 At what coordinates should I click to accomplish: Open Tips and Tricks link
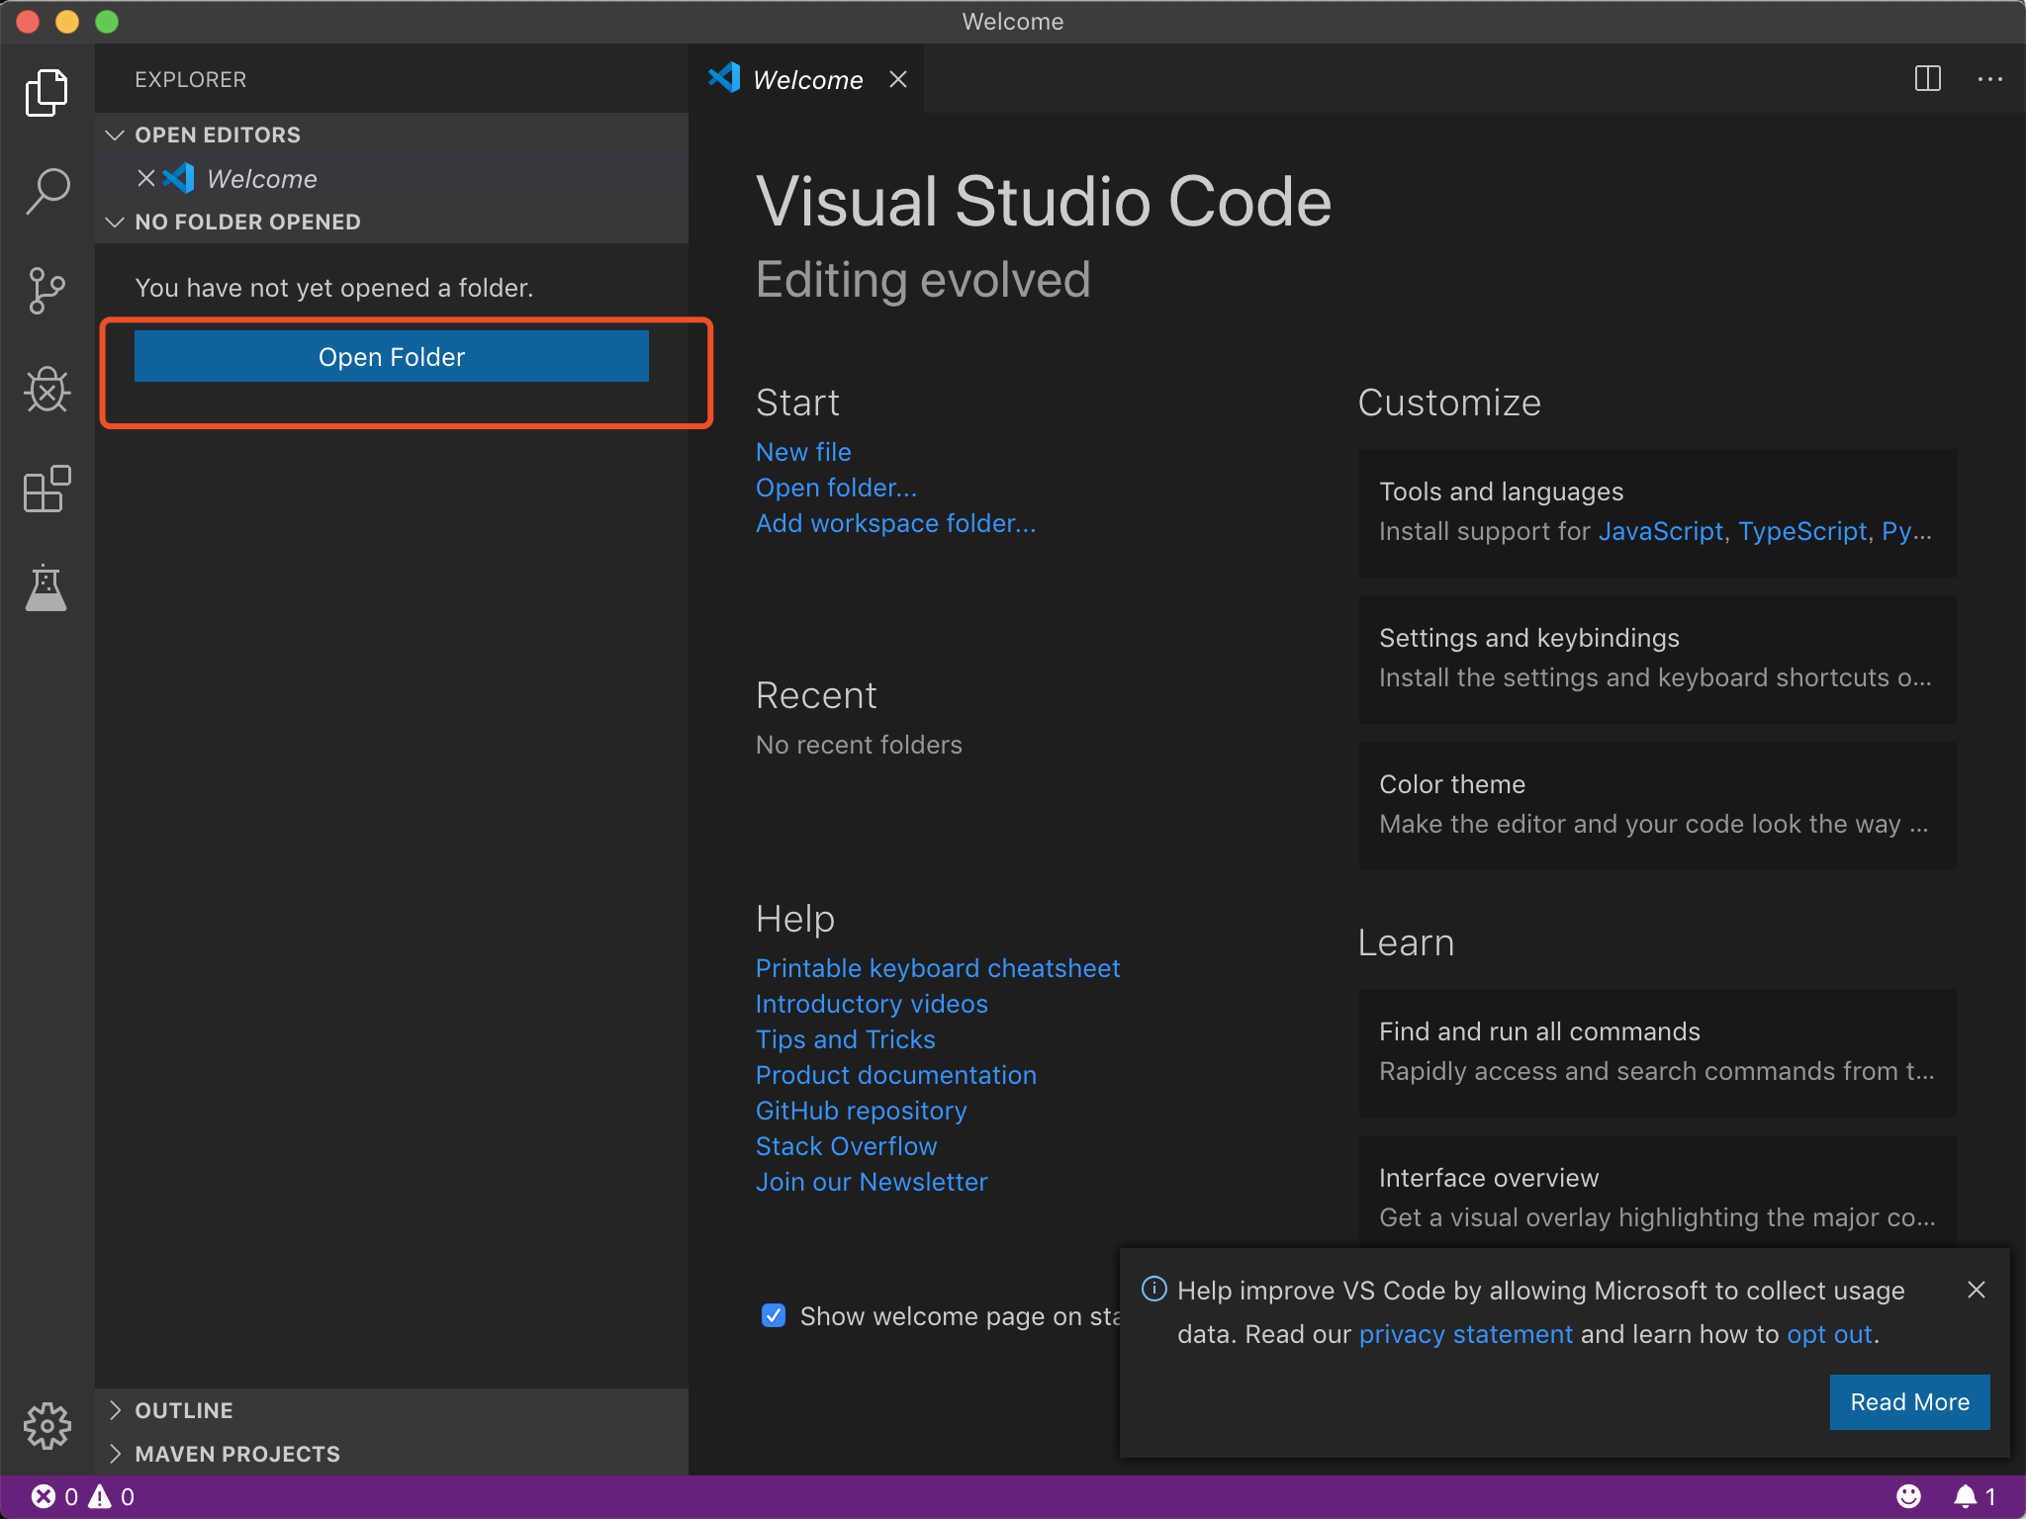pos(845,1039)
